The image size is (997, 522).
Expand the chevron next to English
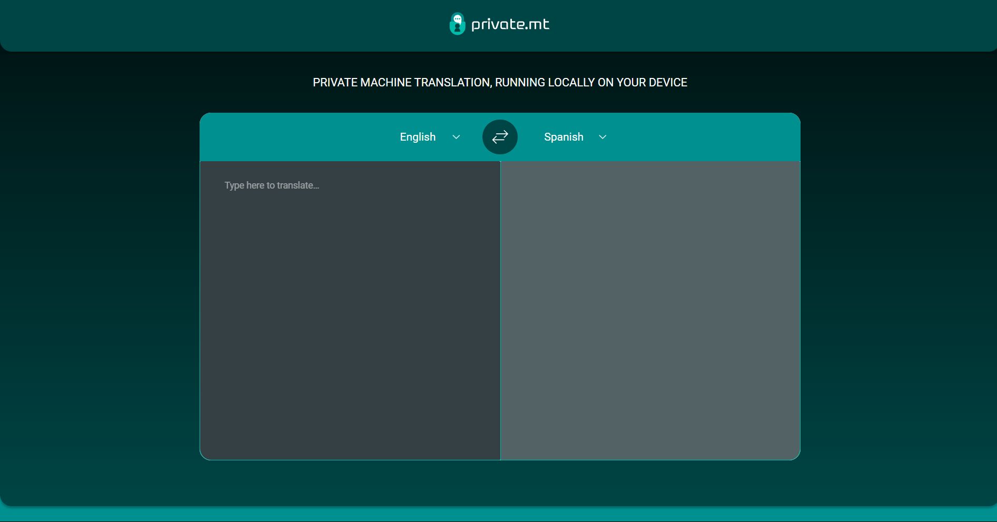point(456,137)
